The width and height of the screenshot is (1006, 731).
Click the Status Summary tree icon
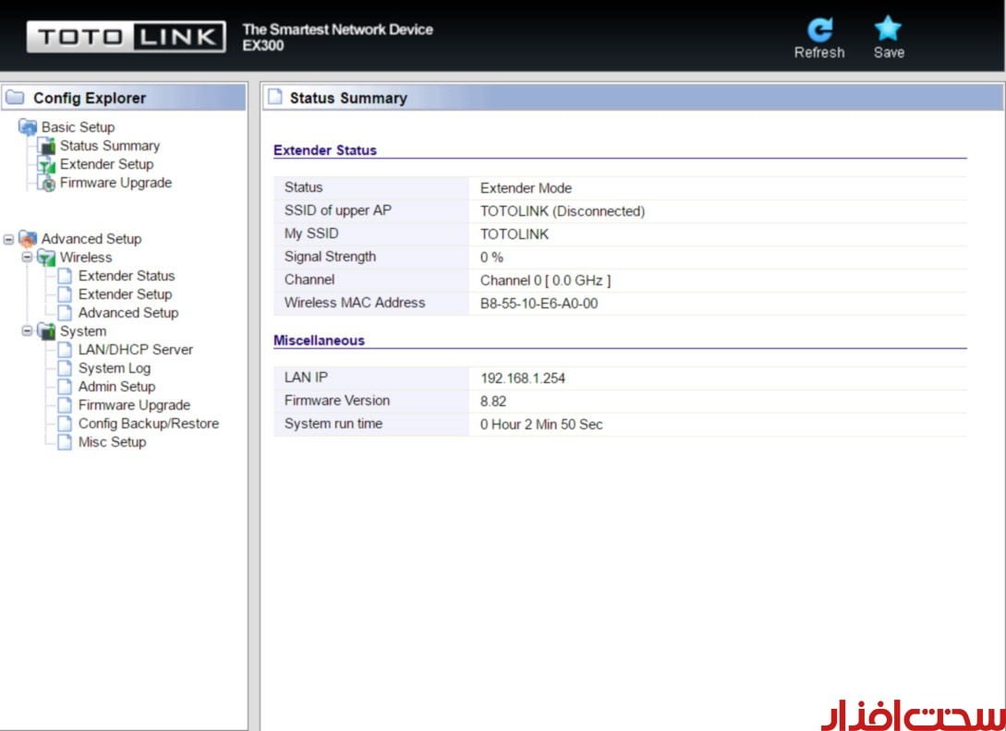point(46,147)
